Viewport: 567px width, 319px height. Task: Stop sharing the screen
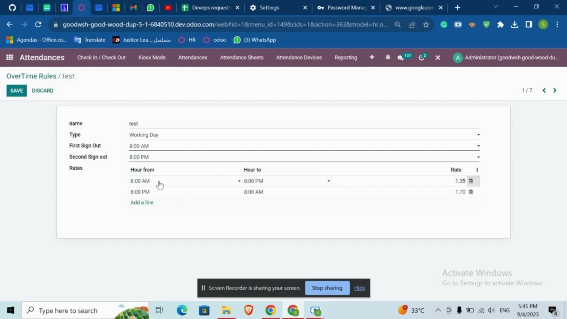[327, 288]
